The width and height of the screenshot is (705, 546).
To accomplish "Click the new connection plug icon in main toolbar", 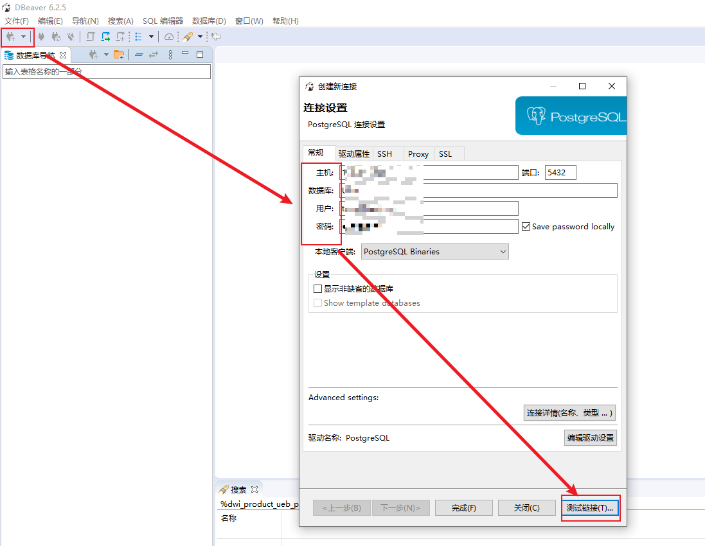I will click(10, 37).
